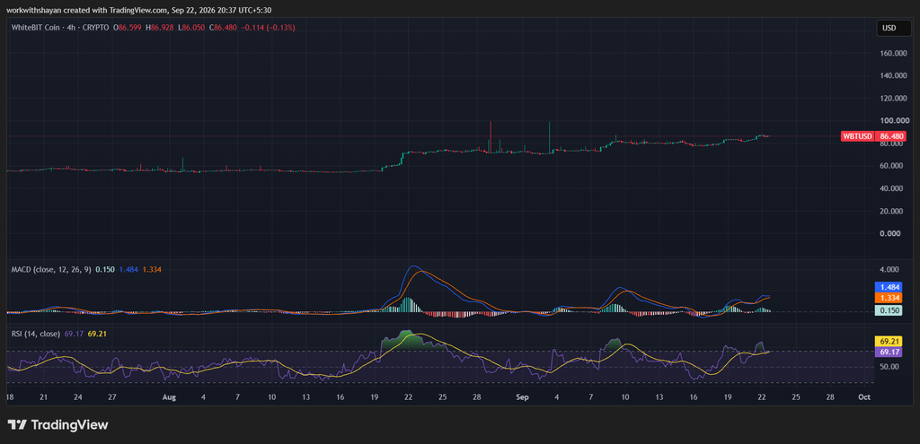Screen dimensions: 920x444
Task: Click the 50.00 level on RSI axis
Action: [x=890, y=367]
